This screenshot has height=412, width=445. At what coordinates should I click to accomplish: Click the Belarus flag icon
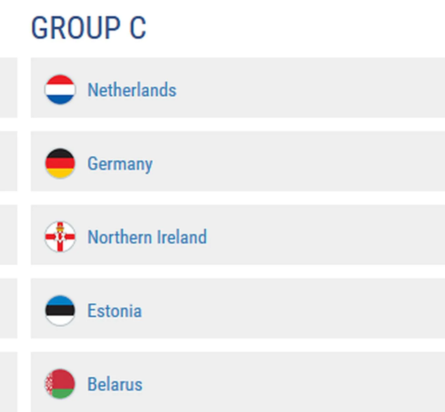60,384
